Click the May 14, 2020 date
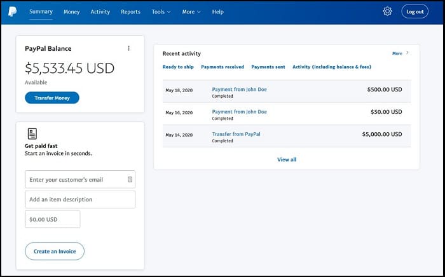This screenshot has height=277, width=445. tap(179, 135)
